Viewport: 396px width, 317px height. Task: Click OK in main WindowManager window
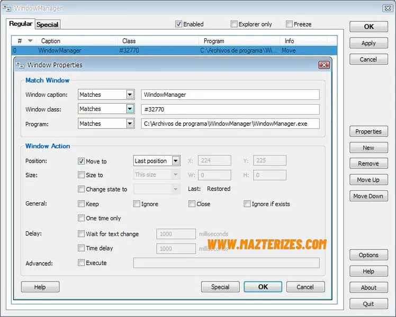368,27
